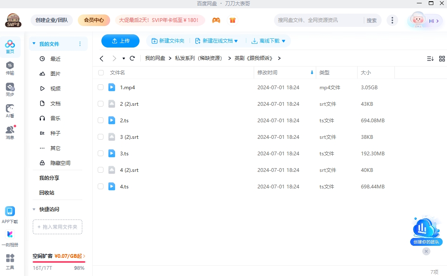The height and width of the screenshot is (276, 447).
Task: Switch to the 隐藏空间 section
Action: tap(56, 163)
